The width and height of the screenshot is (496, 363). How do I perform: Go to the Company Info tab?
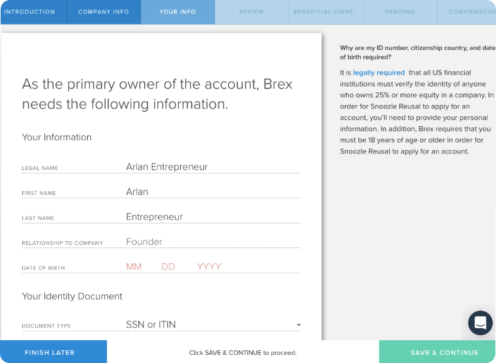click(104, 12)
